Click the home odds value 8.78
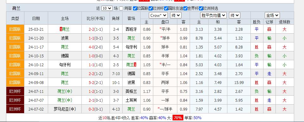 tap(199, 38)
